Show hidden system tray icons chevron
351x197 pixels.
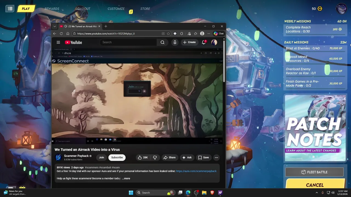point(317,193)
